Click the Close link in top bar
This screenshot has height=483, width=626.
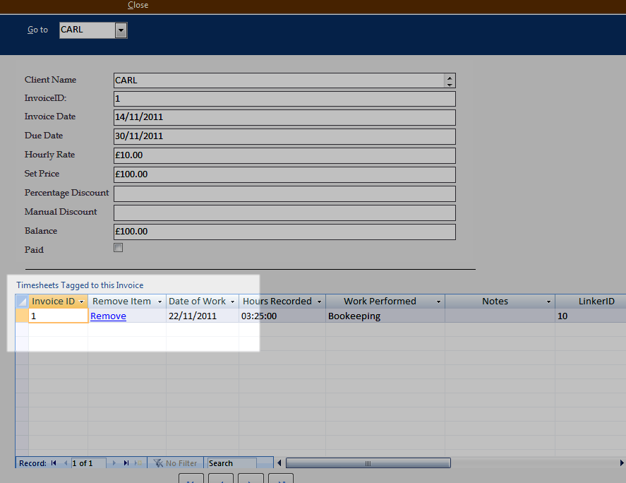(x=138, y=5)
